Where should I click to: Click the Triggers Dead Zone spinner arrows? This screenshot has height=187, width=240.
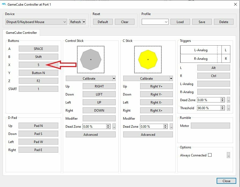[x=223, y=100]
